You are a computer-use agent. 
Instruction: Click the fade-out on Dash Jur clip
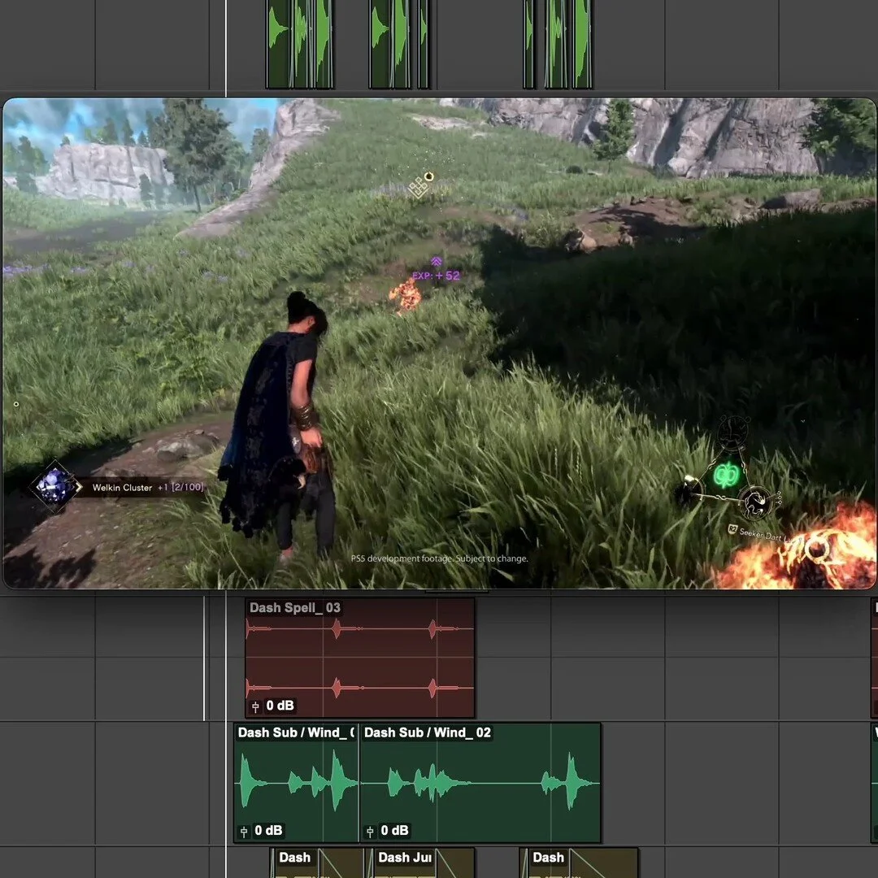click(454, 863)
